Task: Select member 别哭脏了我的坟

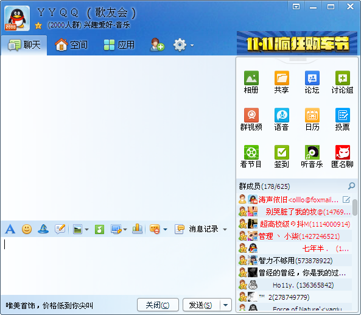Action: click(x=295, y=211)
